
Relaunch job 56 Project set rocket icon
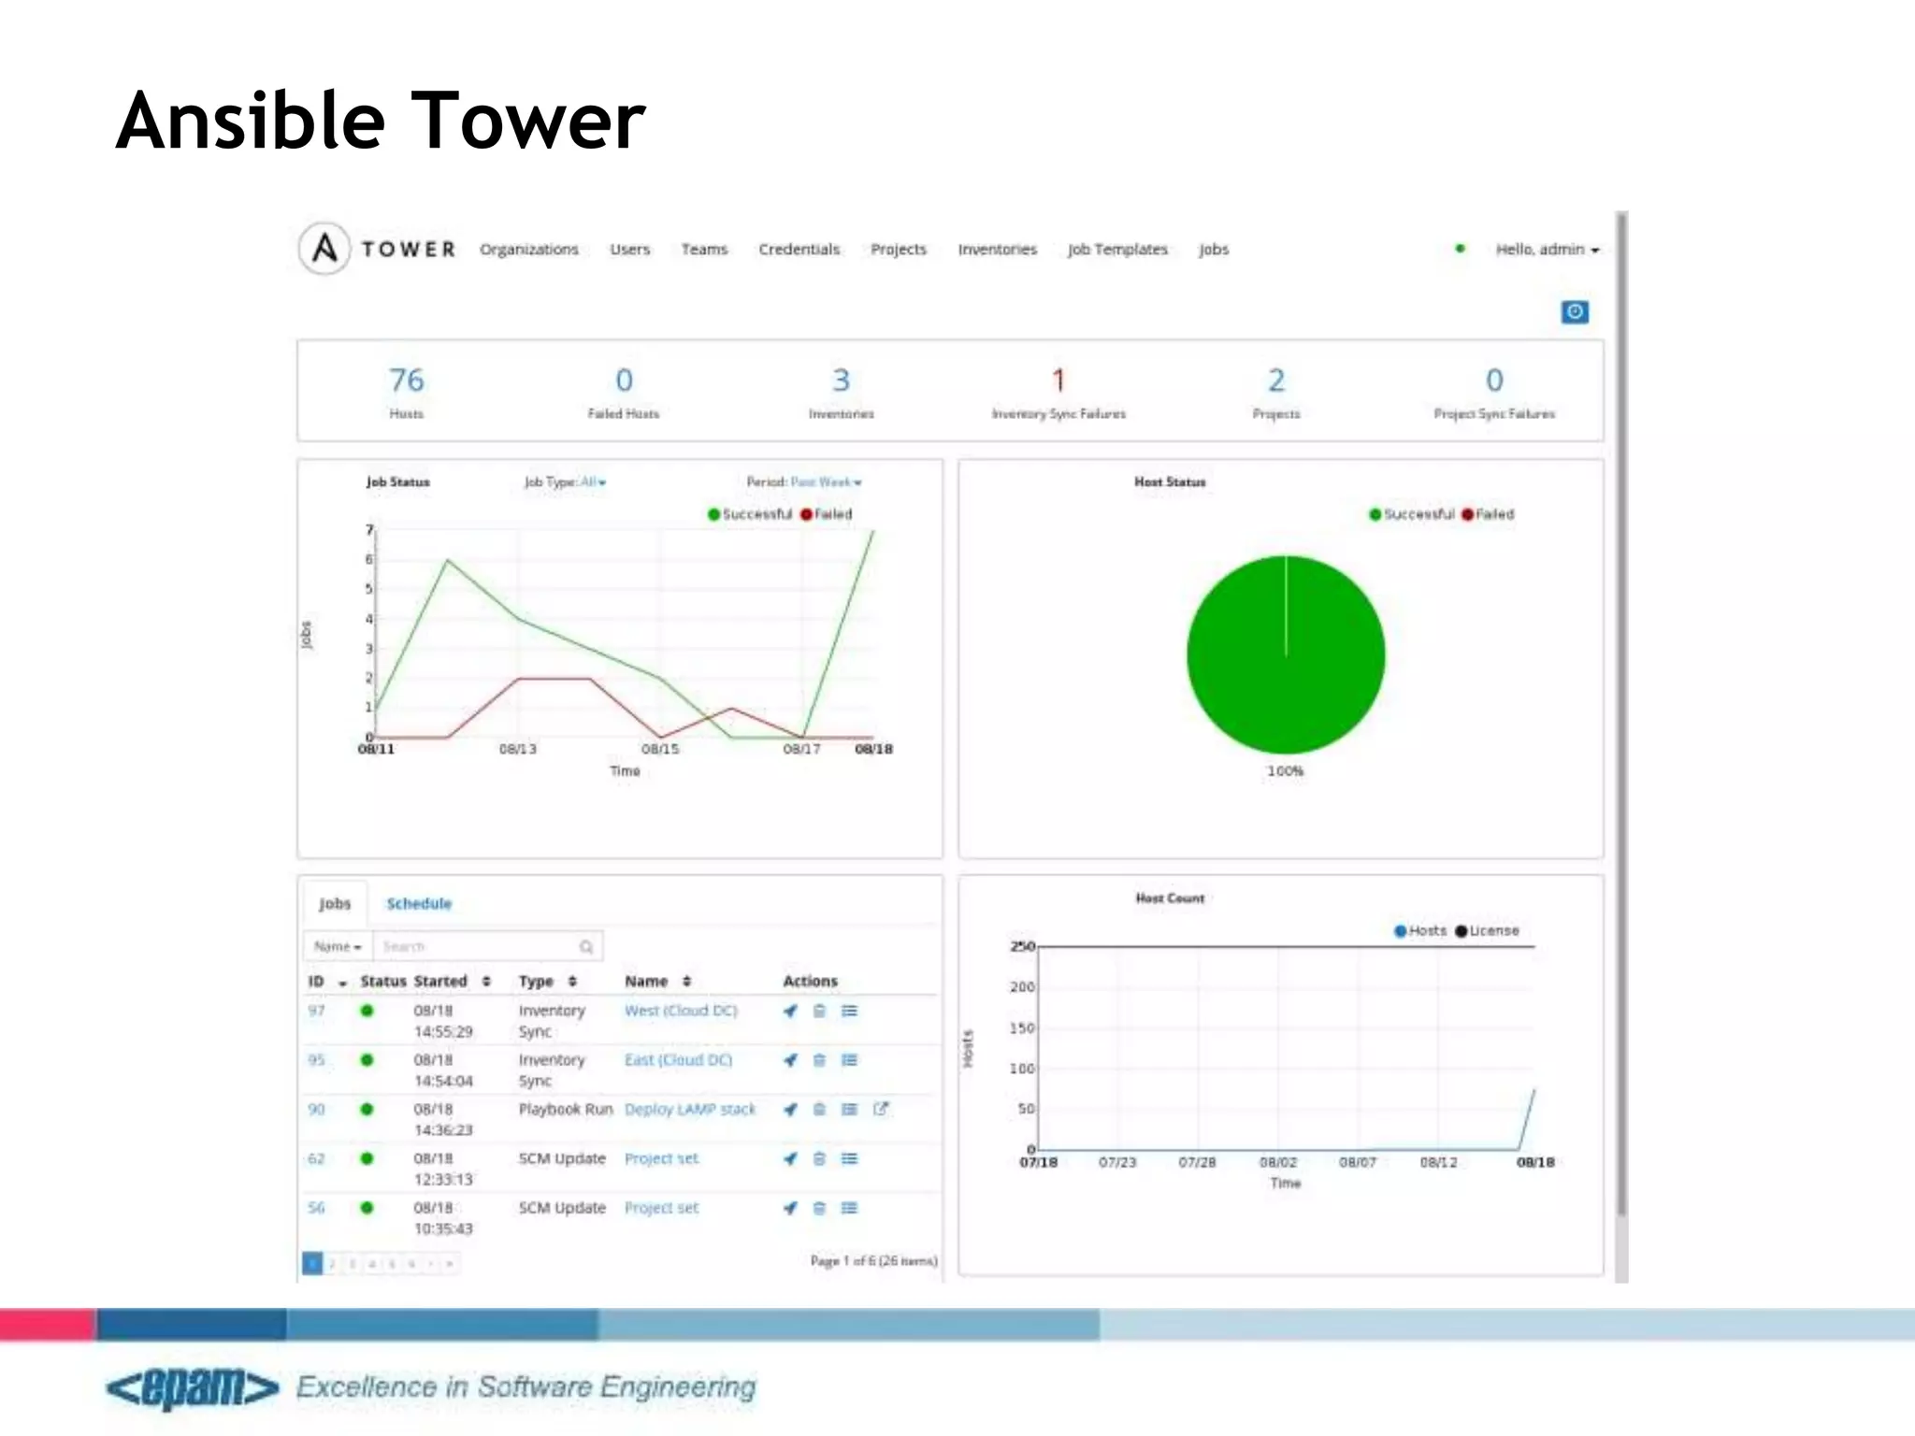click(x=790, y=1209)
